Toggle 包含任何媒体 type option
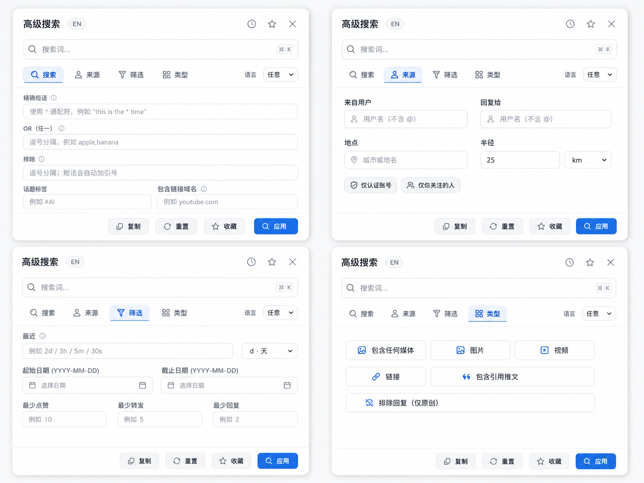The image size is (644, 483). pyautogui.click(x=386, y=350)
